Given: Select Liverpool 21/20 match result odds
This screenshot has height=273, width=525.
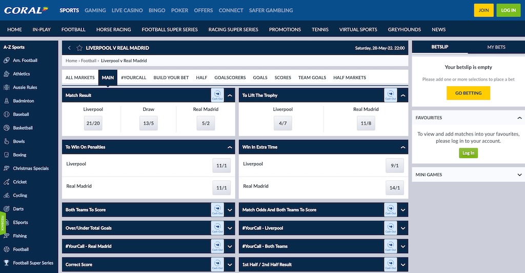Looking at the screenshot, I should [93, 123].
